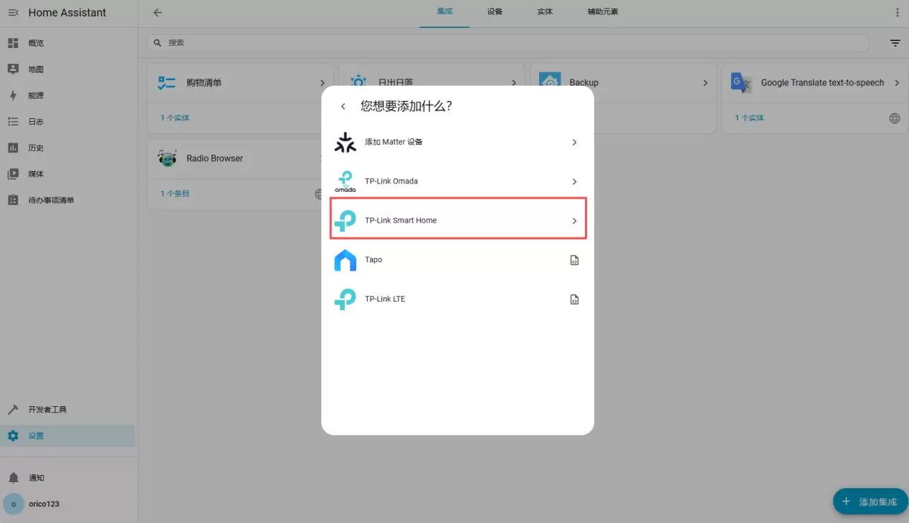The height and width of the screenshot is (523, 909).
Task: Switch to the 实体 tab
Action: coord(545,12)
